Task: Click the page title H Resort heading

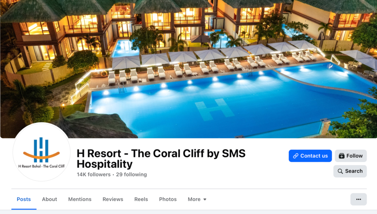Action: pos(161,159)
